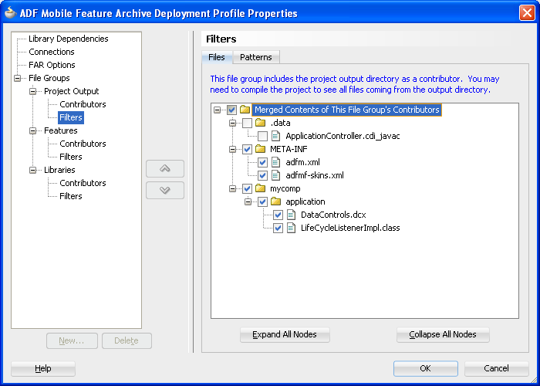Select FAR Options in the left tree
Image resolution: width=540 pixels, height=386 pixels.
coord(52,65)
